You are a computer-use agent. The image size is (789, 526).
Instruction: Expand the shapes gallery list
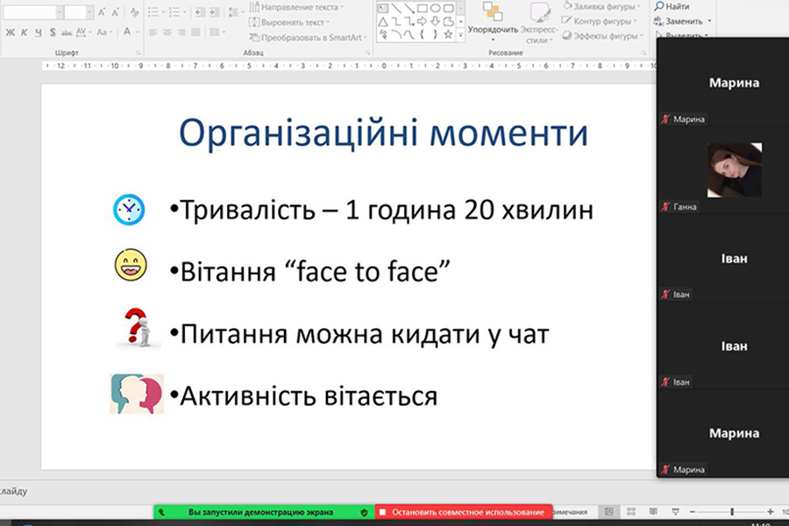pyautogui.click(x=460, y=35)
